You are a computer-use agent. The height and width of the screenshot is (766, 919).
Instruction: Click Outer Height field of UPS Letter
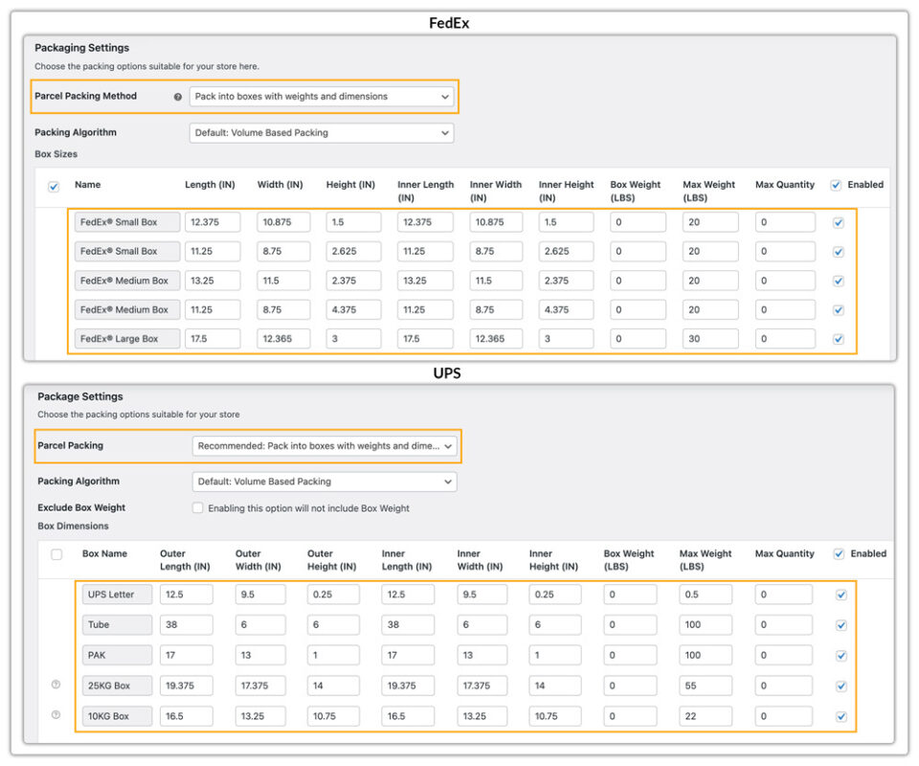pyautogui.click(x=333, y=595)
